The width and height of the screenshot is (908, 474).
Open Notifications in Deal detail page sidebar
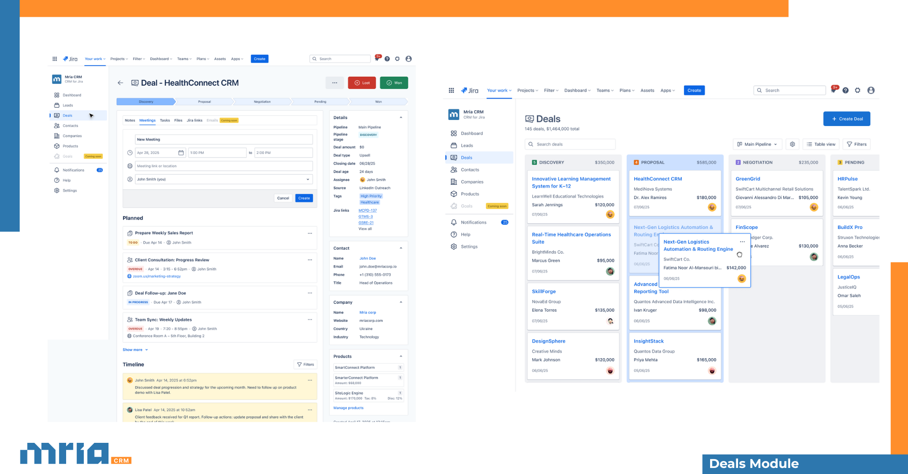pyautogui.click(x=74, y=170)
